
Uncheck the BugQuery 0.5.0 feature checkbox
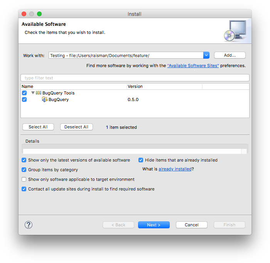click(24, 99)
